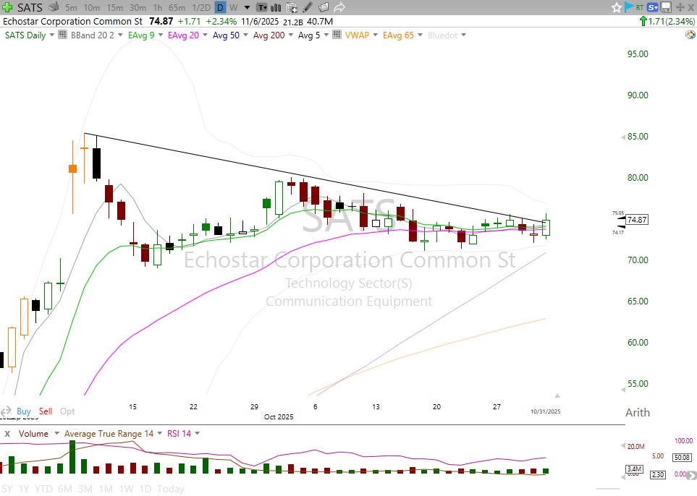697x496 pixels.
Task: Click the 50.08 RSI value box
Action: 682,458
